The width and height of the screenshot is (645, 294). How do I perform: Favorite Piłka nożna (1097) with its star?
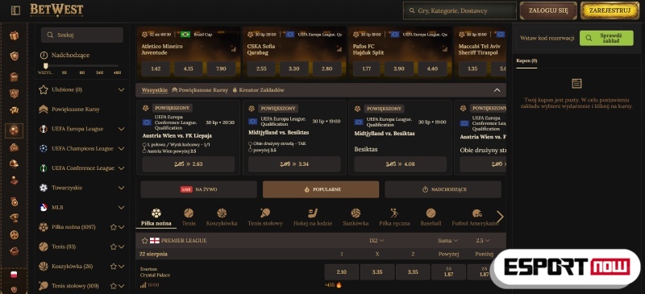coord(114,227)
